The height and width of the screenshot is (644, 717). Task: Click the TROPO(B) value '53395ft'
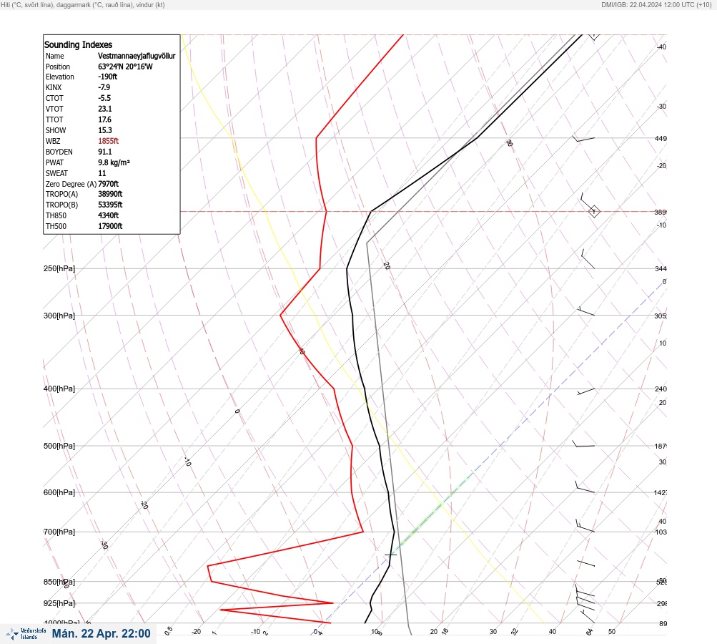click(110, 205)
